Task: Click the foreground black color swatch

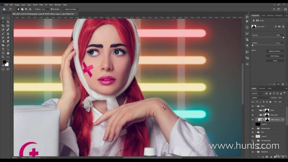Action: tap(4, 62)
